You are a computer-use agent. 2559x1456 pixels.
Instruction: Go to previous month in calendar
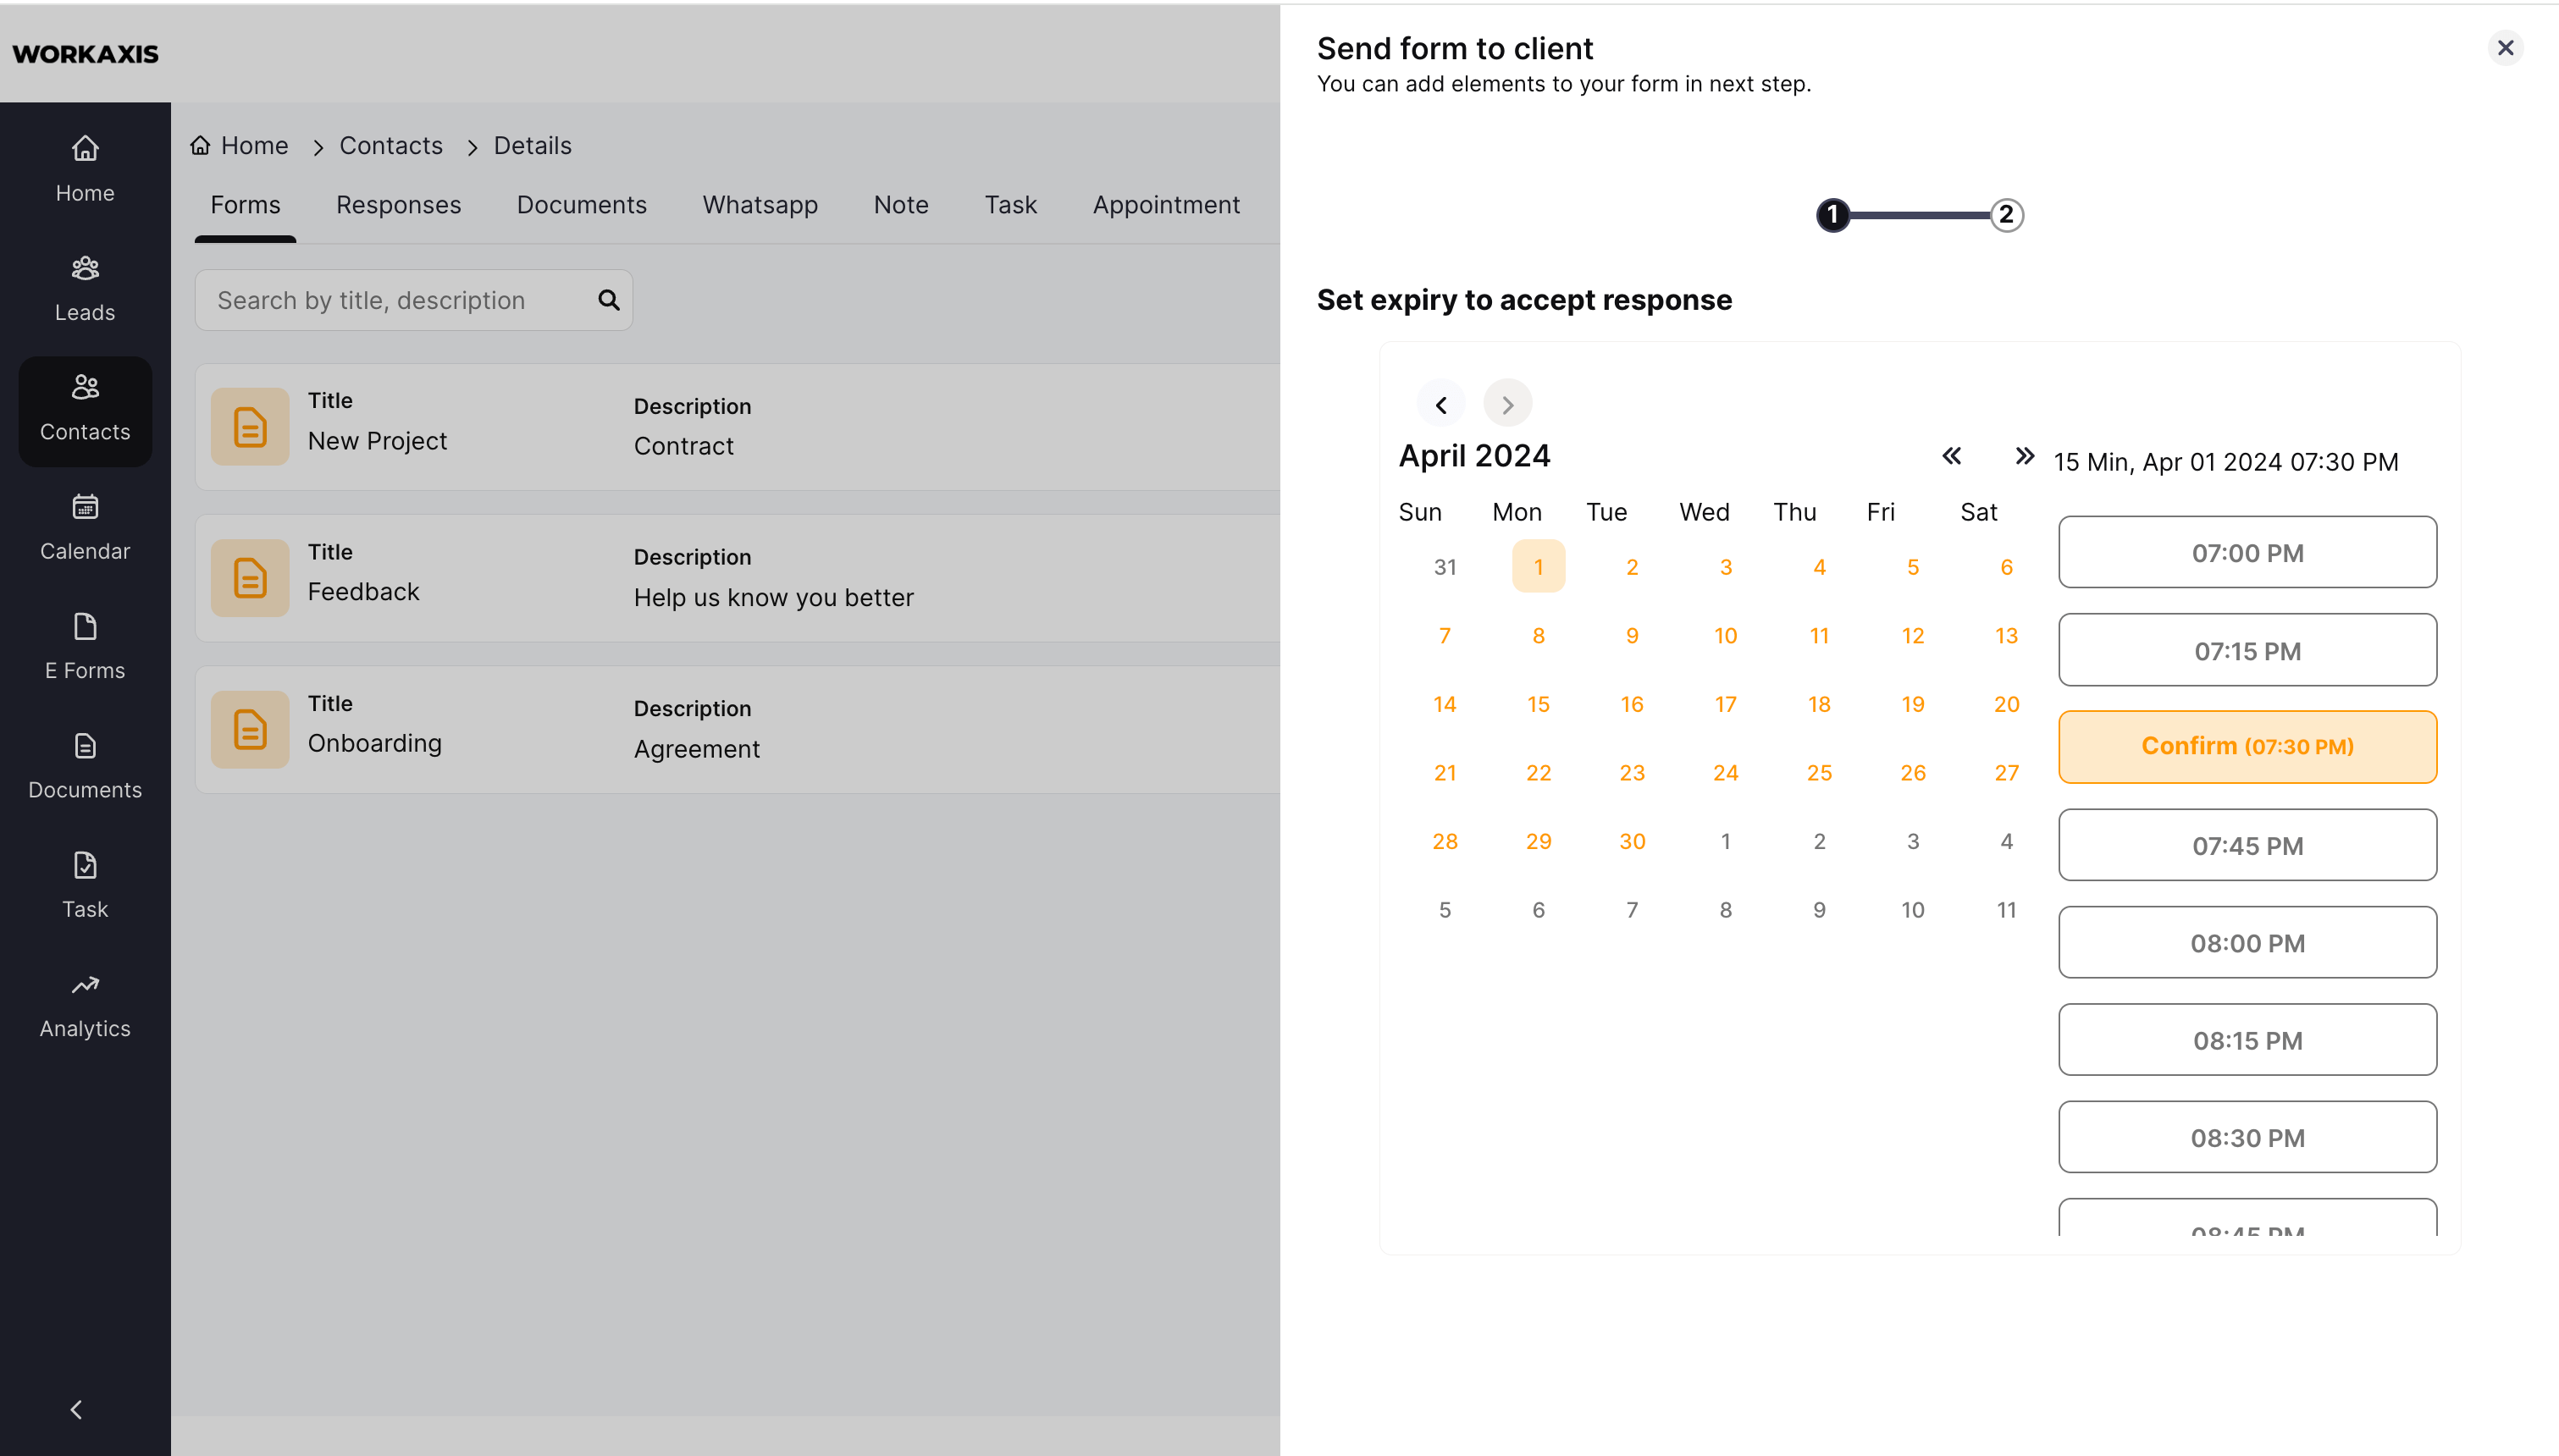pos(1441,404)
